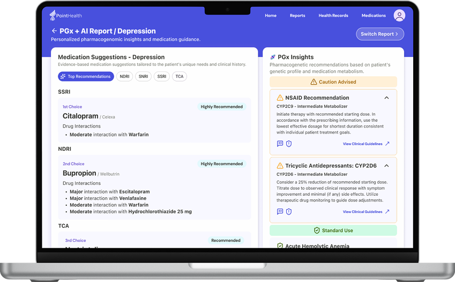
Task: Click Moderate interaction with Hydrochlorothiazide 25 mg
Action: 131,212
